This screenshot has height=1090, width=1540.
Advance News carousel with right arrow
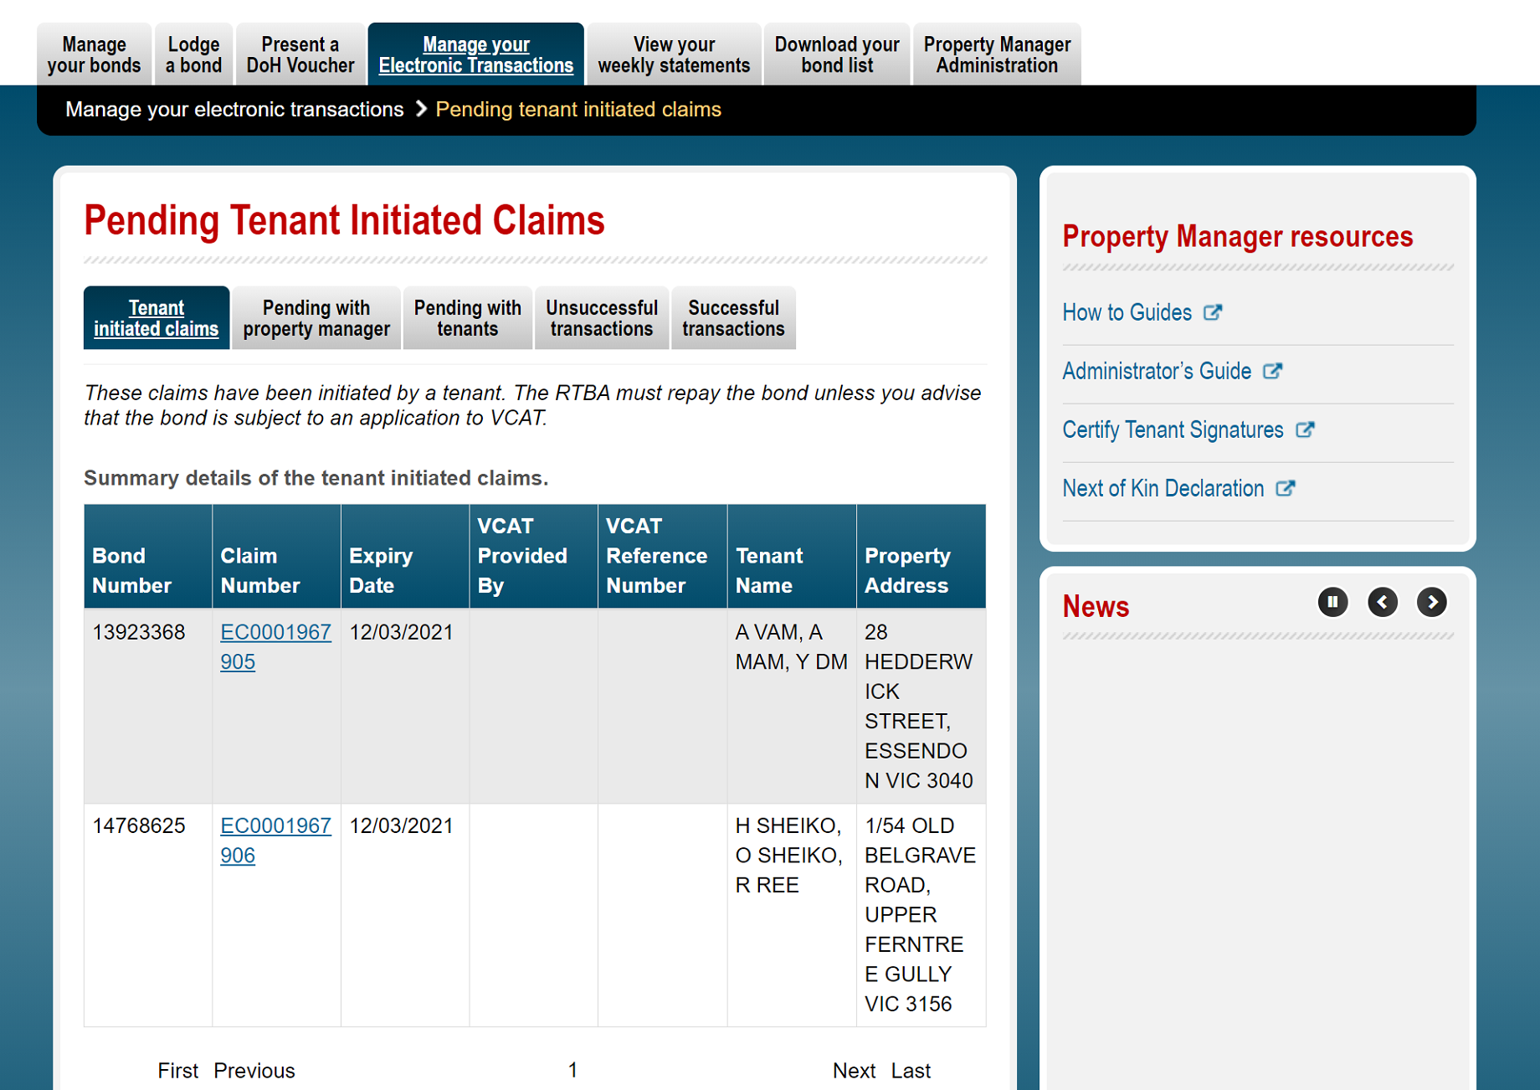pyautogui.click(x=1432, y=602)
